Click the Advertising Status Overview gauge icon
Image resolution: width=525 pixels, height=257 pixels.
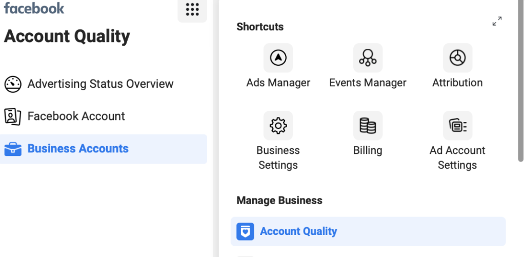13,84
